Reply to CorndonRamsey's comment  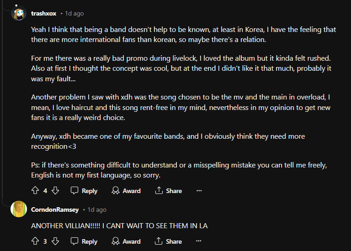84,241
